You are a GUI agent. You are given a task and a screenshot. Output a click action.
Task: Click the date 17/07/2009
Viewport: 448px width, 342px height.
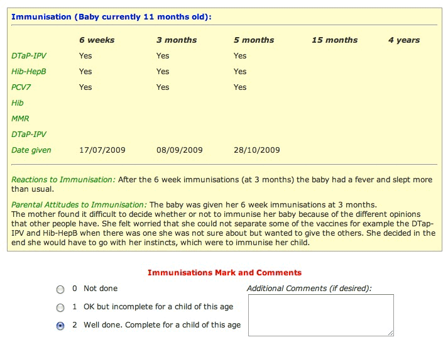pyautogui.click(x=102, y=150)
